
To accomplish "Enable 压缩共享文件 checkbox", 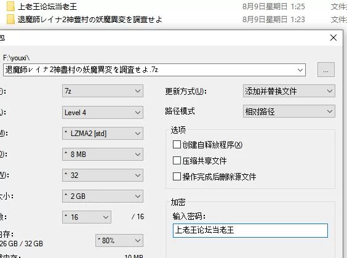I will coord(177,161).
